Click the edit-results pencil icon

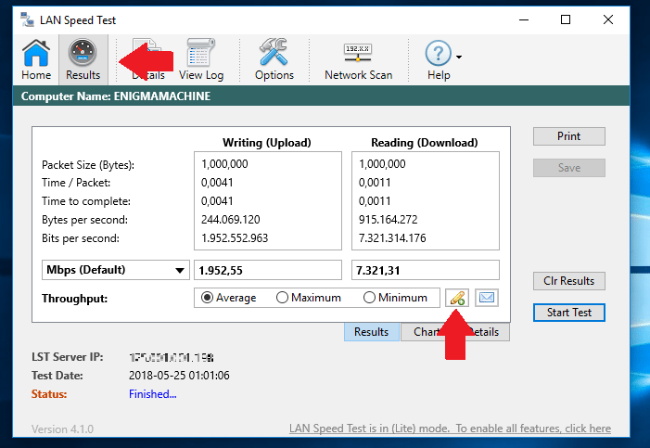coord(457,298)
